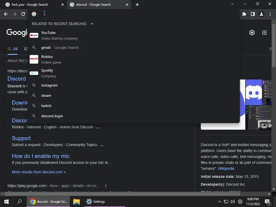
Task: Click the Chrome 'discord - Google Se...' taskbar button
Action: coord(48,202)
